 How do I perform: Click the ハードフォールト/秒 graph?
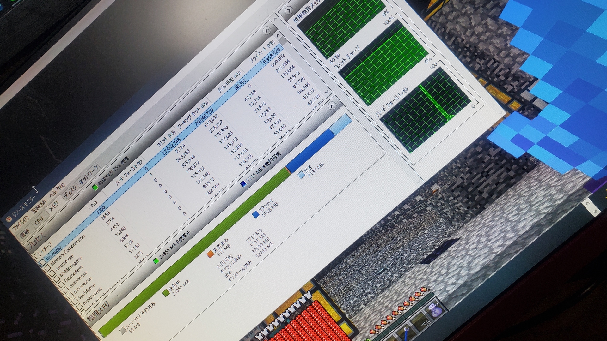(x=426, y=111)
